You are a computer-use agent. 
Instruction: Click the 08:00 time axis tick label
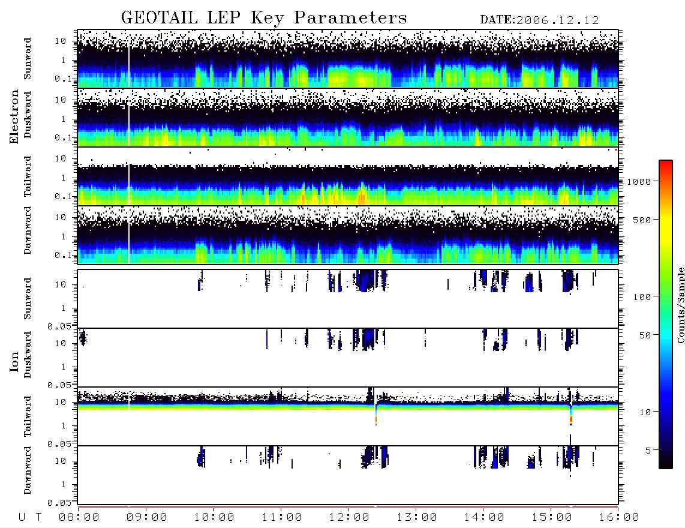pyautogui.click(x=79, y=518)
